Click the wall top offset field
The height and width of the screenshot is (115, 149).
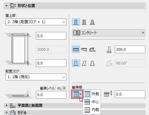[x=51, y=36]
